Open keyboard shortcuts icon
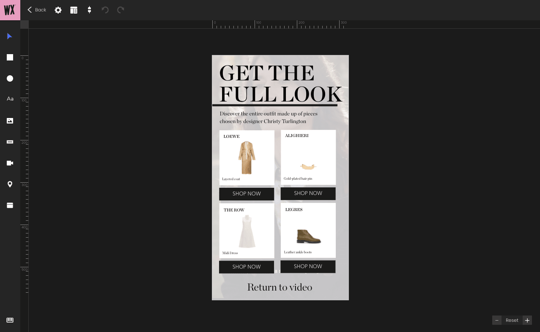The height and width of the screenshot is (332, 540). pos(10,320)
